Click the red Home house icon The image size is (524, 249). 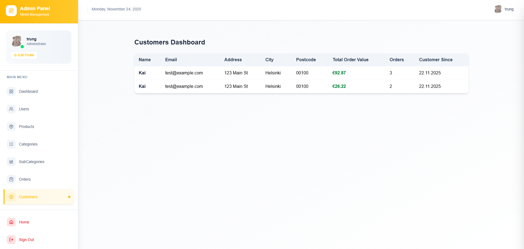(11, 222)
